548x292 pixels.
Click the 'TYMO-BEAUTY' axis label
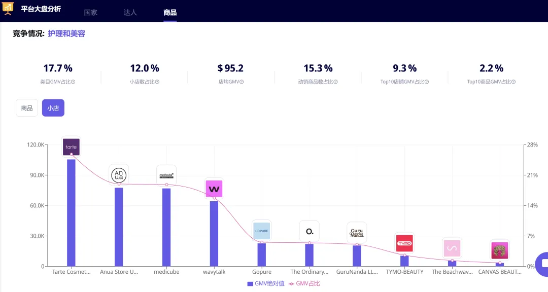(x=404, y=272)
